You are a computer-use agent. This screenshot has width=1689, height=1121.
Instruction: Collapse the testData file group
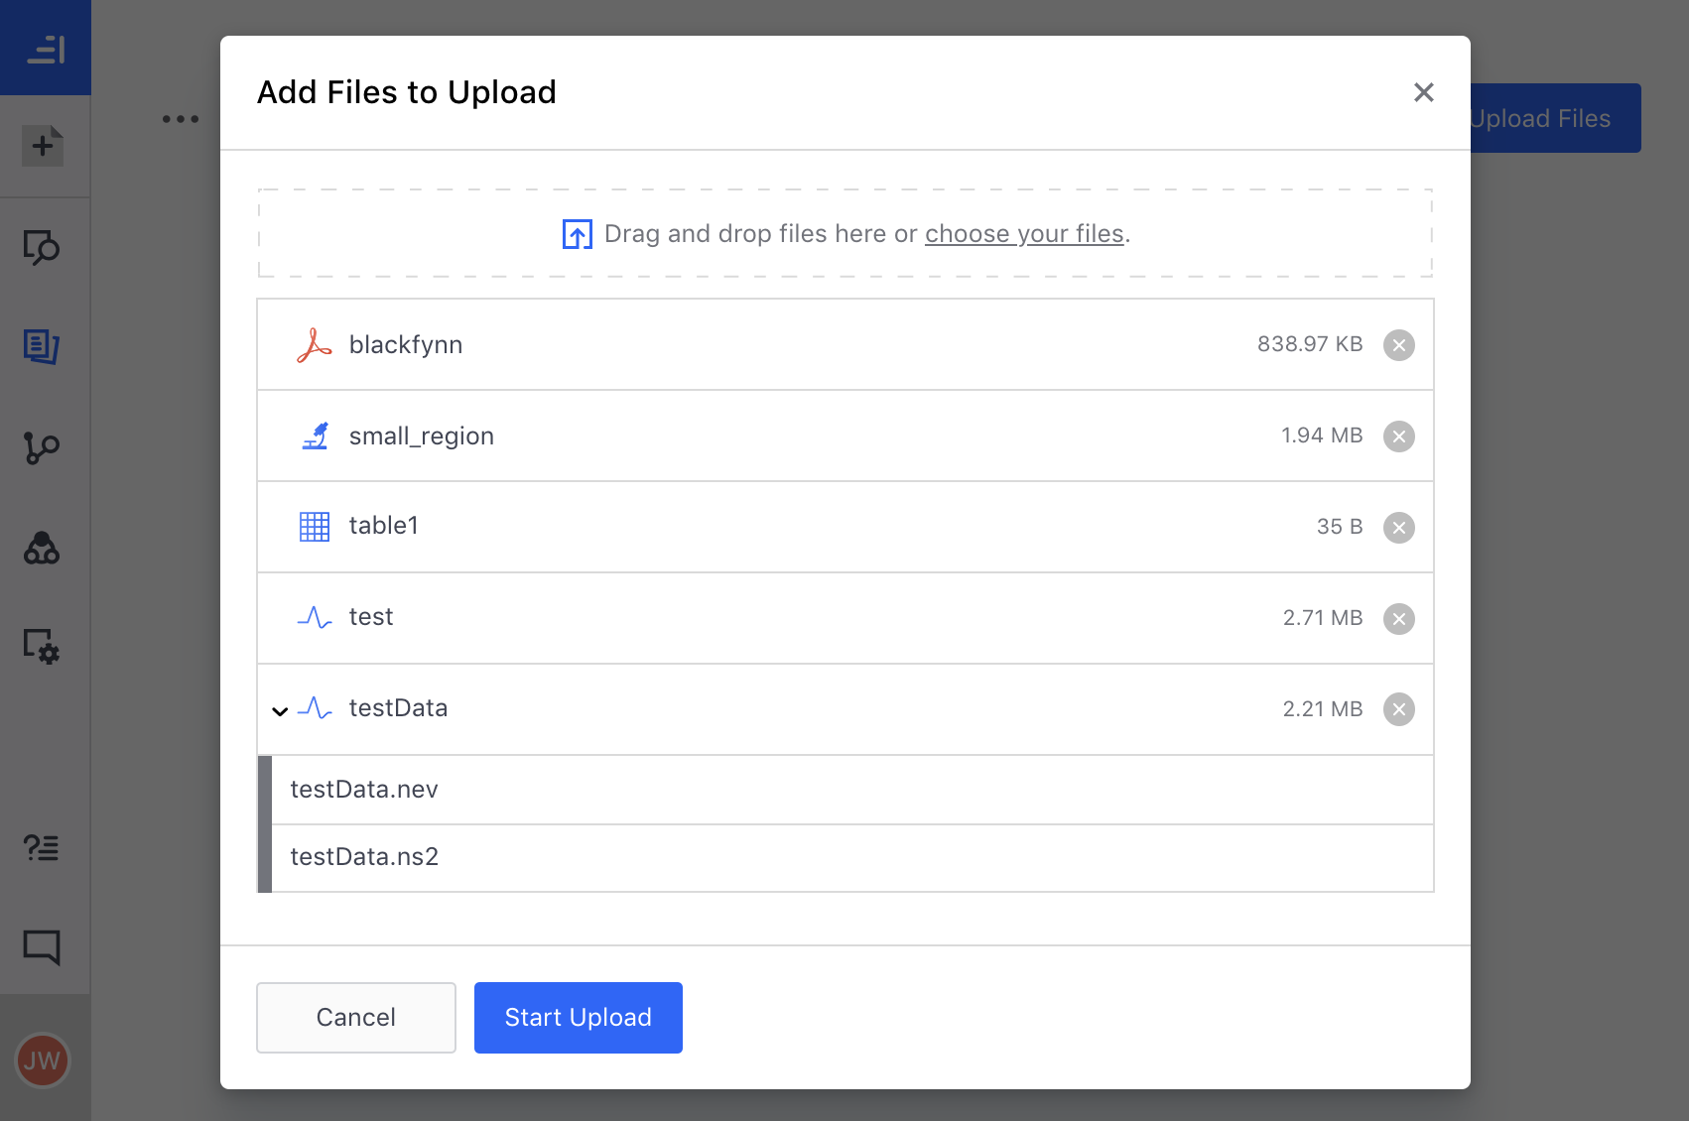pos(280,711)
